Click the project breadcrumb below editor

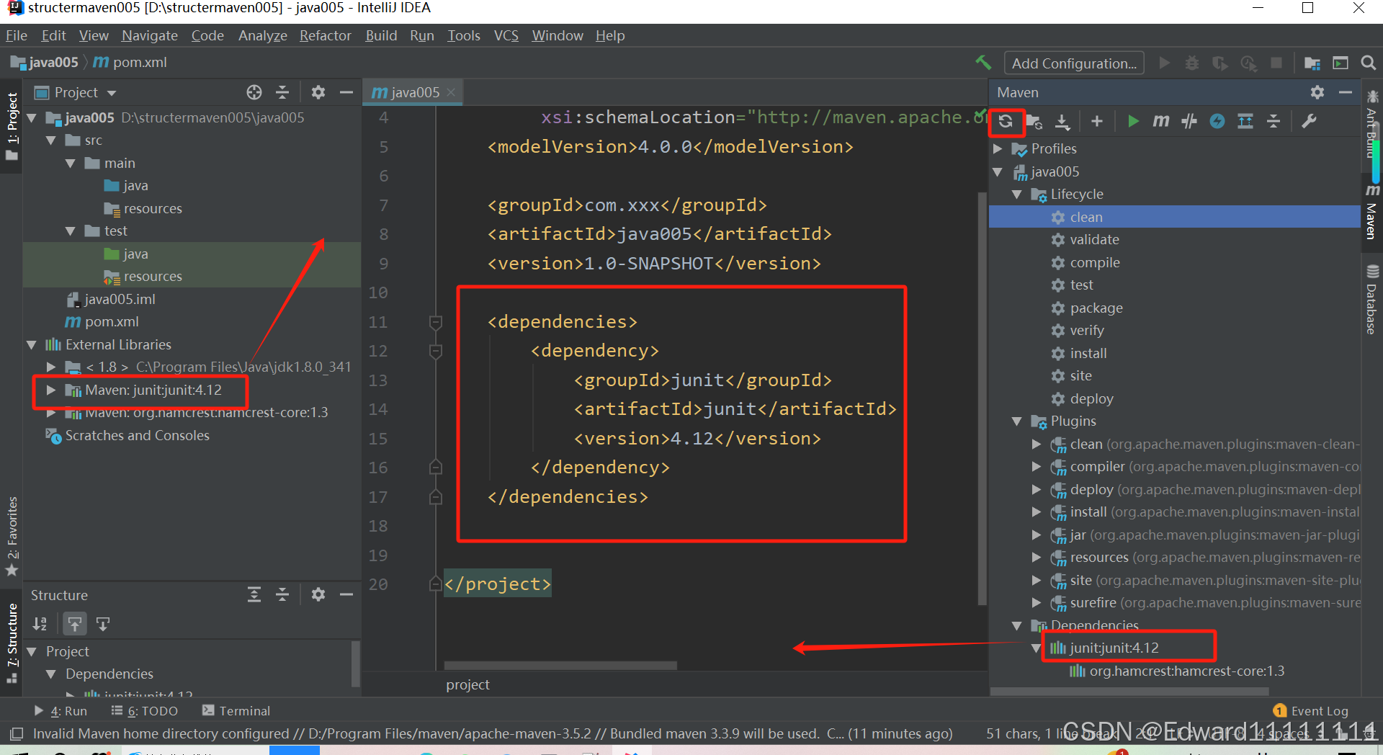(x=467, y=684)
